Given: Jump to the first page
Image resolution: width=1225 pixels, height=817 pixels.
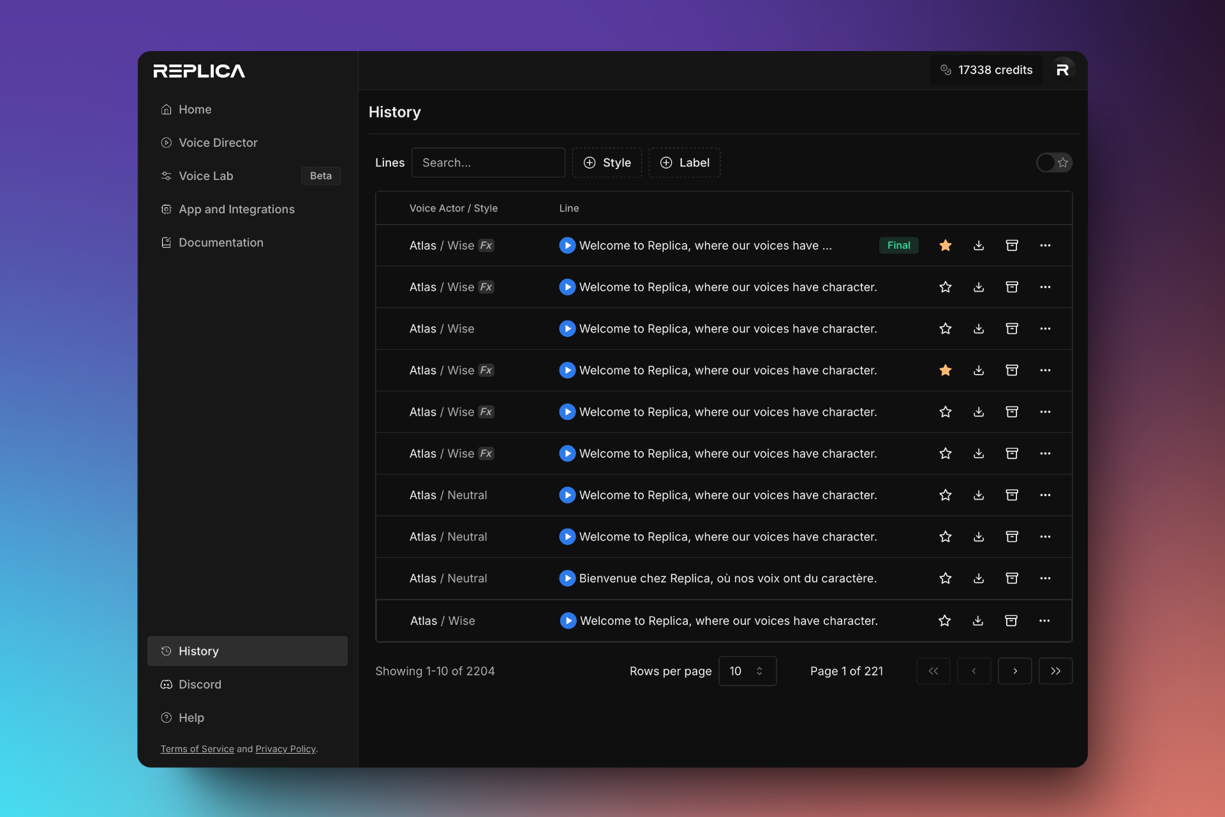Looking at the screenshot, I should click(933, 671).
